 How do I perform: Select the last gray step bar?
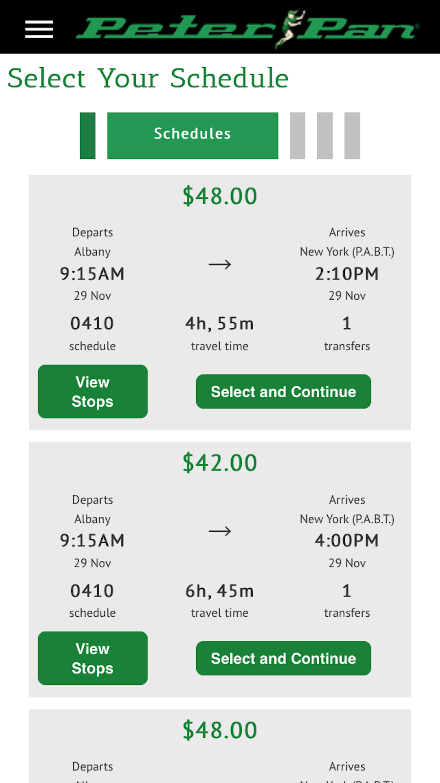(352, 135)
